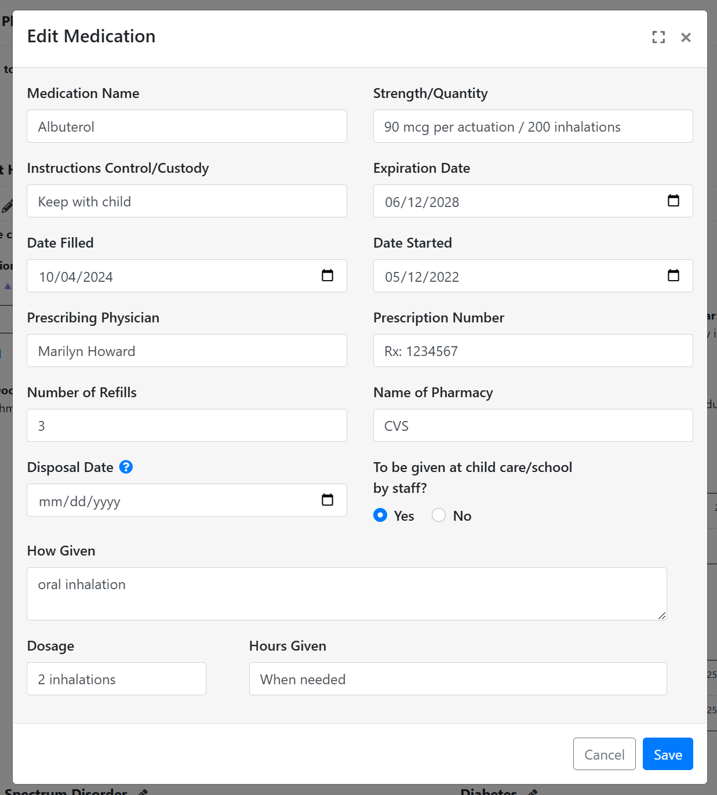The height and width of the screenshot is (795, 717).
Task: Click the Edit Medication title
Action: coord(91,36)
